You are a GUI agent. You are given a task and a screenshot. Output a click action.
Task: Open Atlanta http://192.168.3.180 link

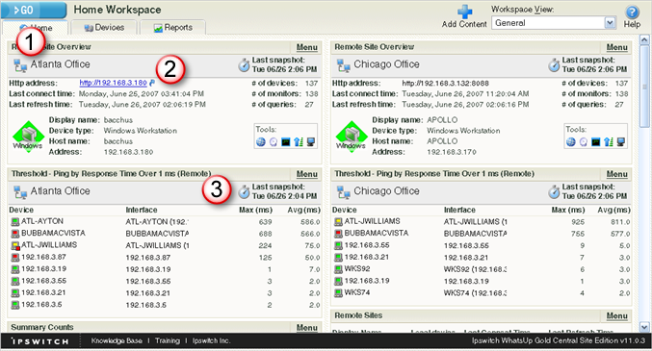[x=113, y=83]
